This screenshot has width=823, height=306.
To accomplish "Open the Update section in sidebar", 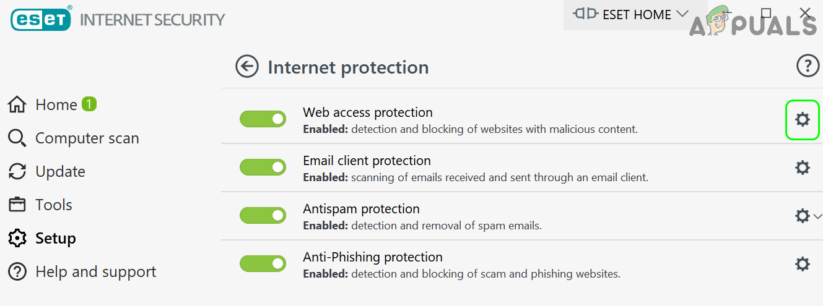I will pyautogui.click(x=60, y=172).
